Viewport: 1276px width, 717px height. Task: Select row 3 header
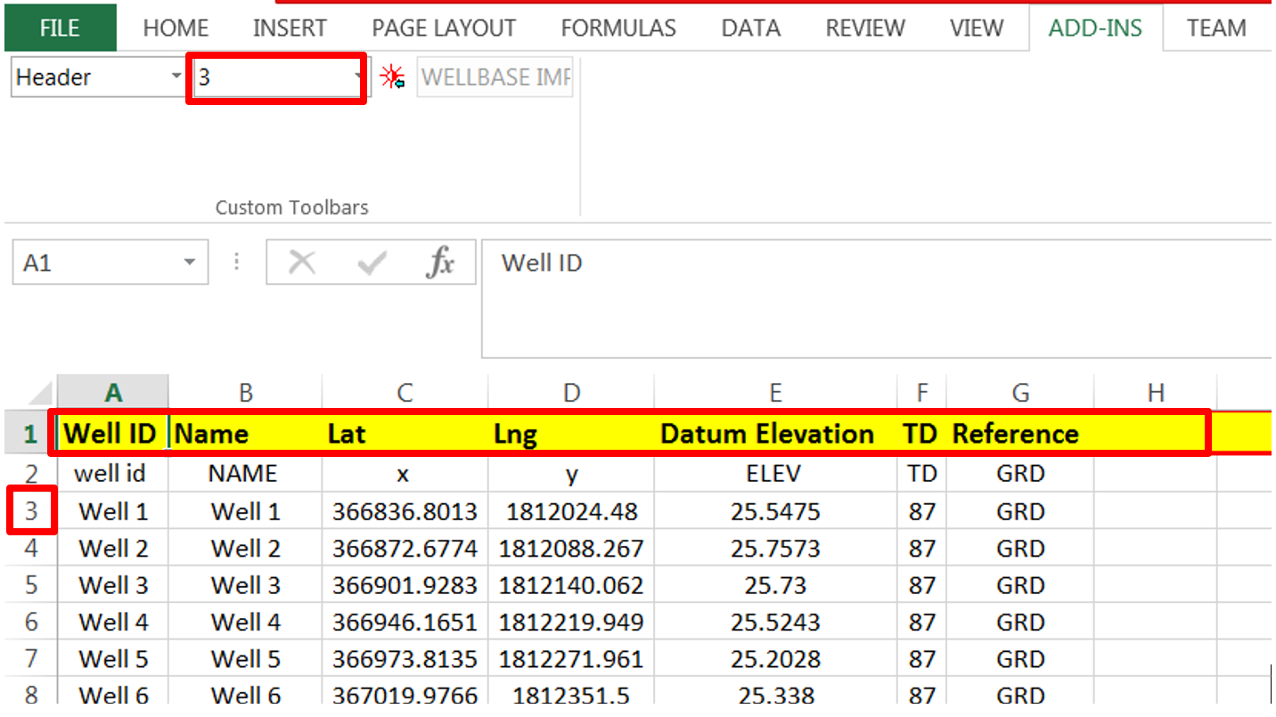(30, 511)
